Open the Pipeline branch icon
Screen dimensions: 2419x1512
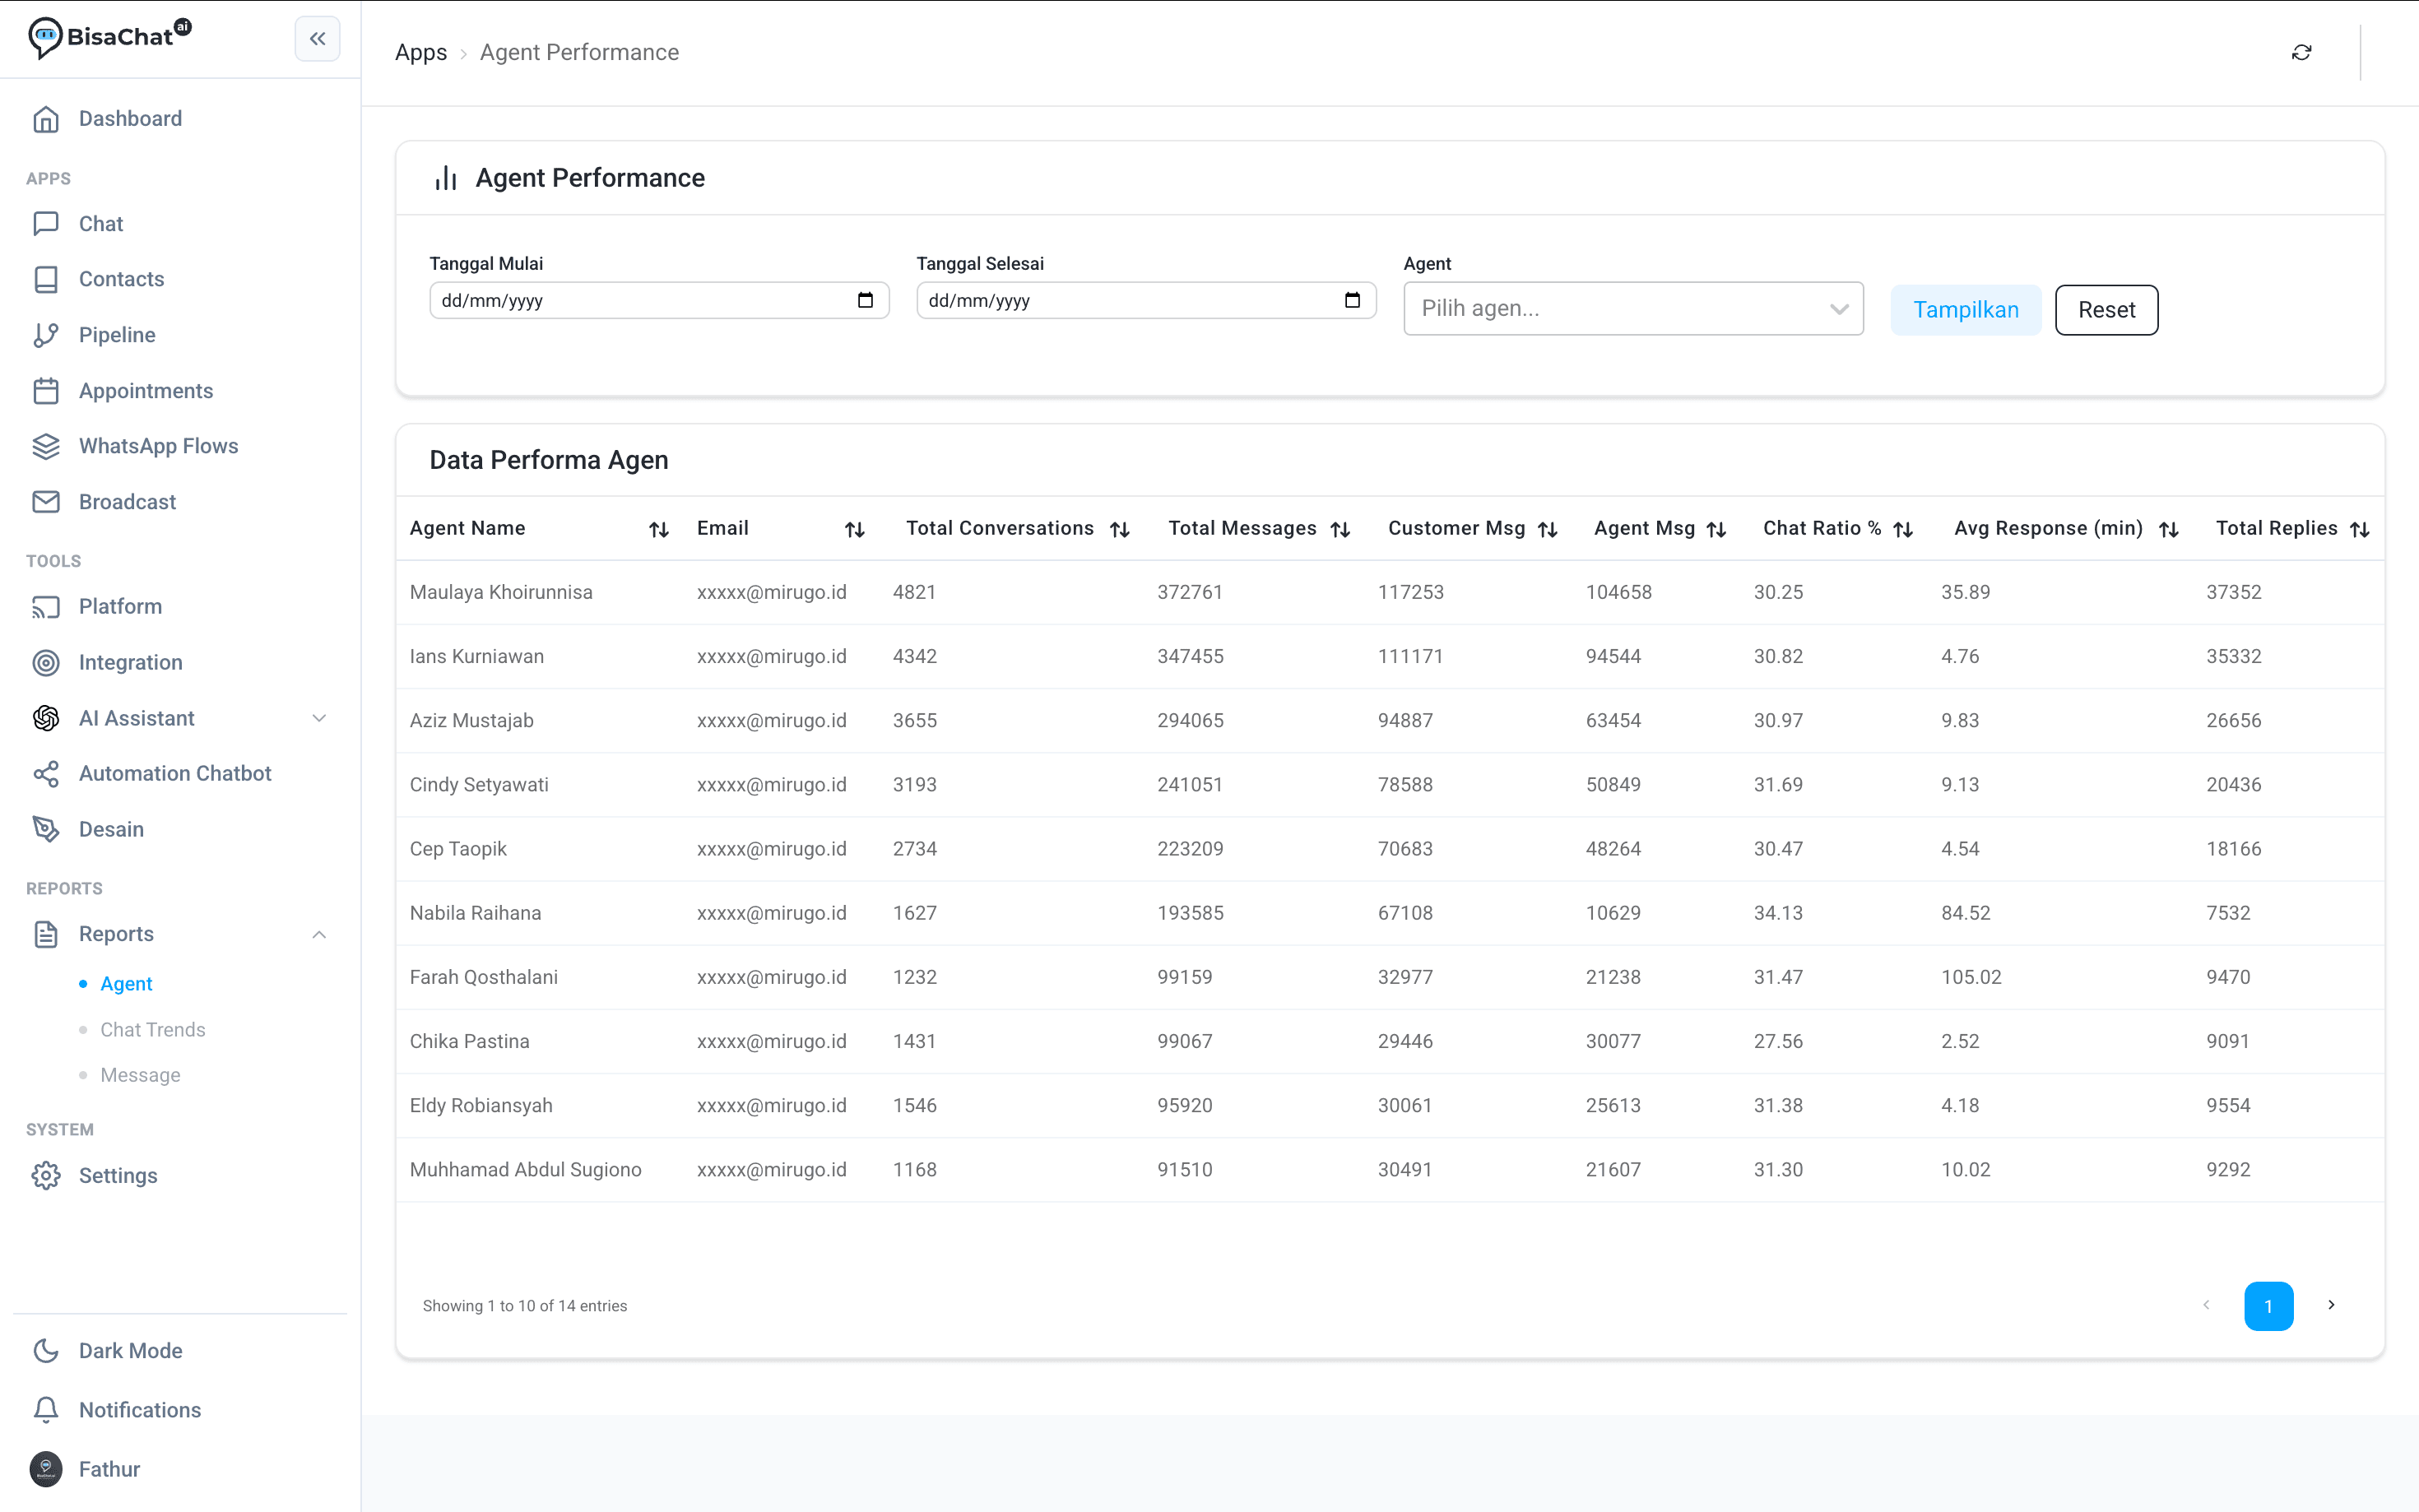46,335
